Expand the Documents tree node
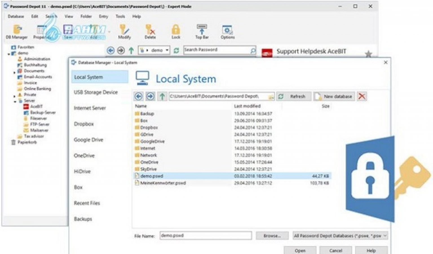Image resolution: width=433 pixels, height=254 pixels. 14,72
